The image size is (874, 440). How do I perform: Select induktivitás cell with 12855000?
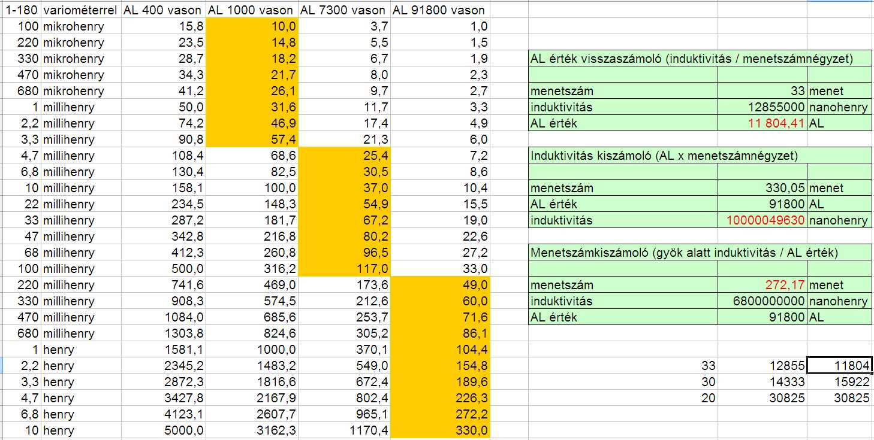click(x=762, y=107)
